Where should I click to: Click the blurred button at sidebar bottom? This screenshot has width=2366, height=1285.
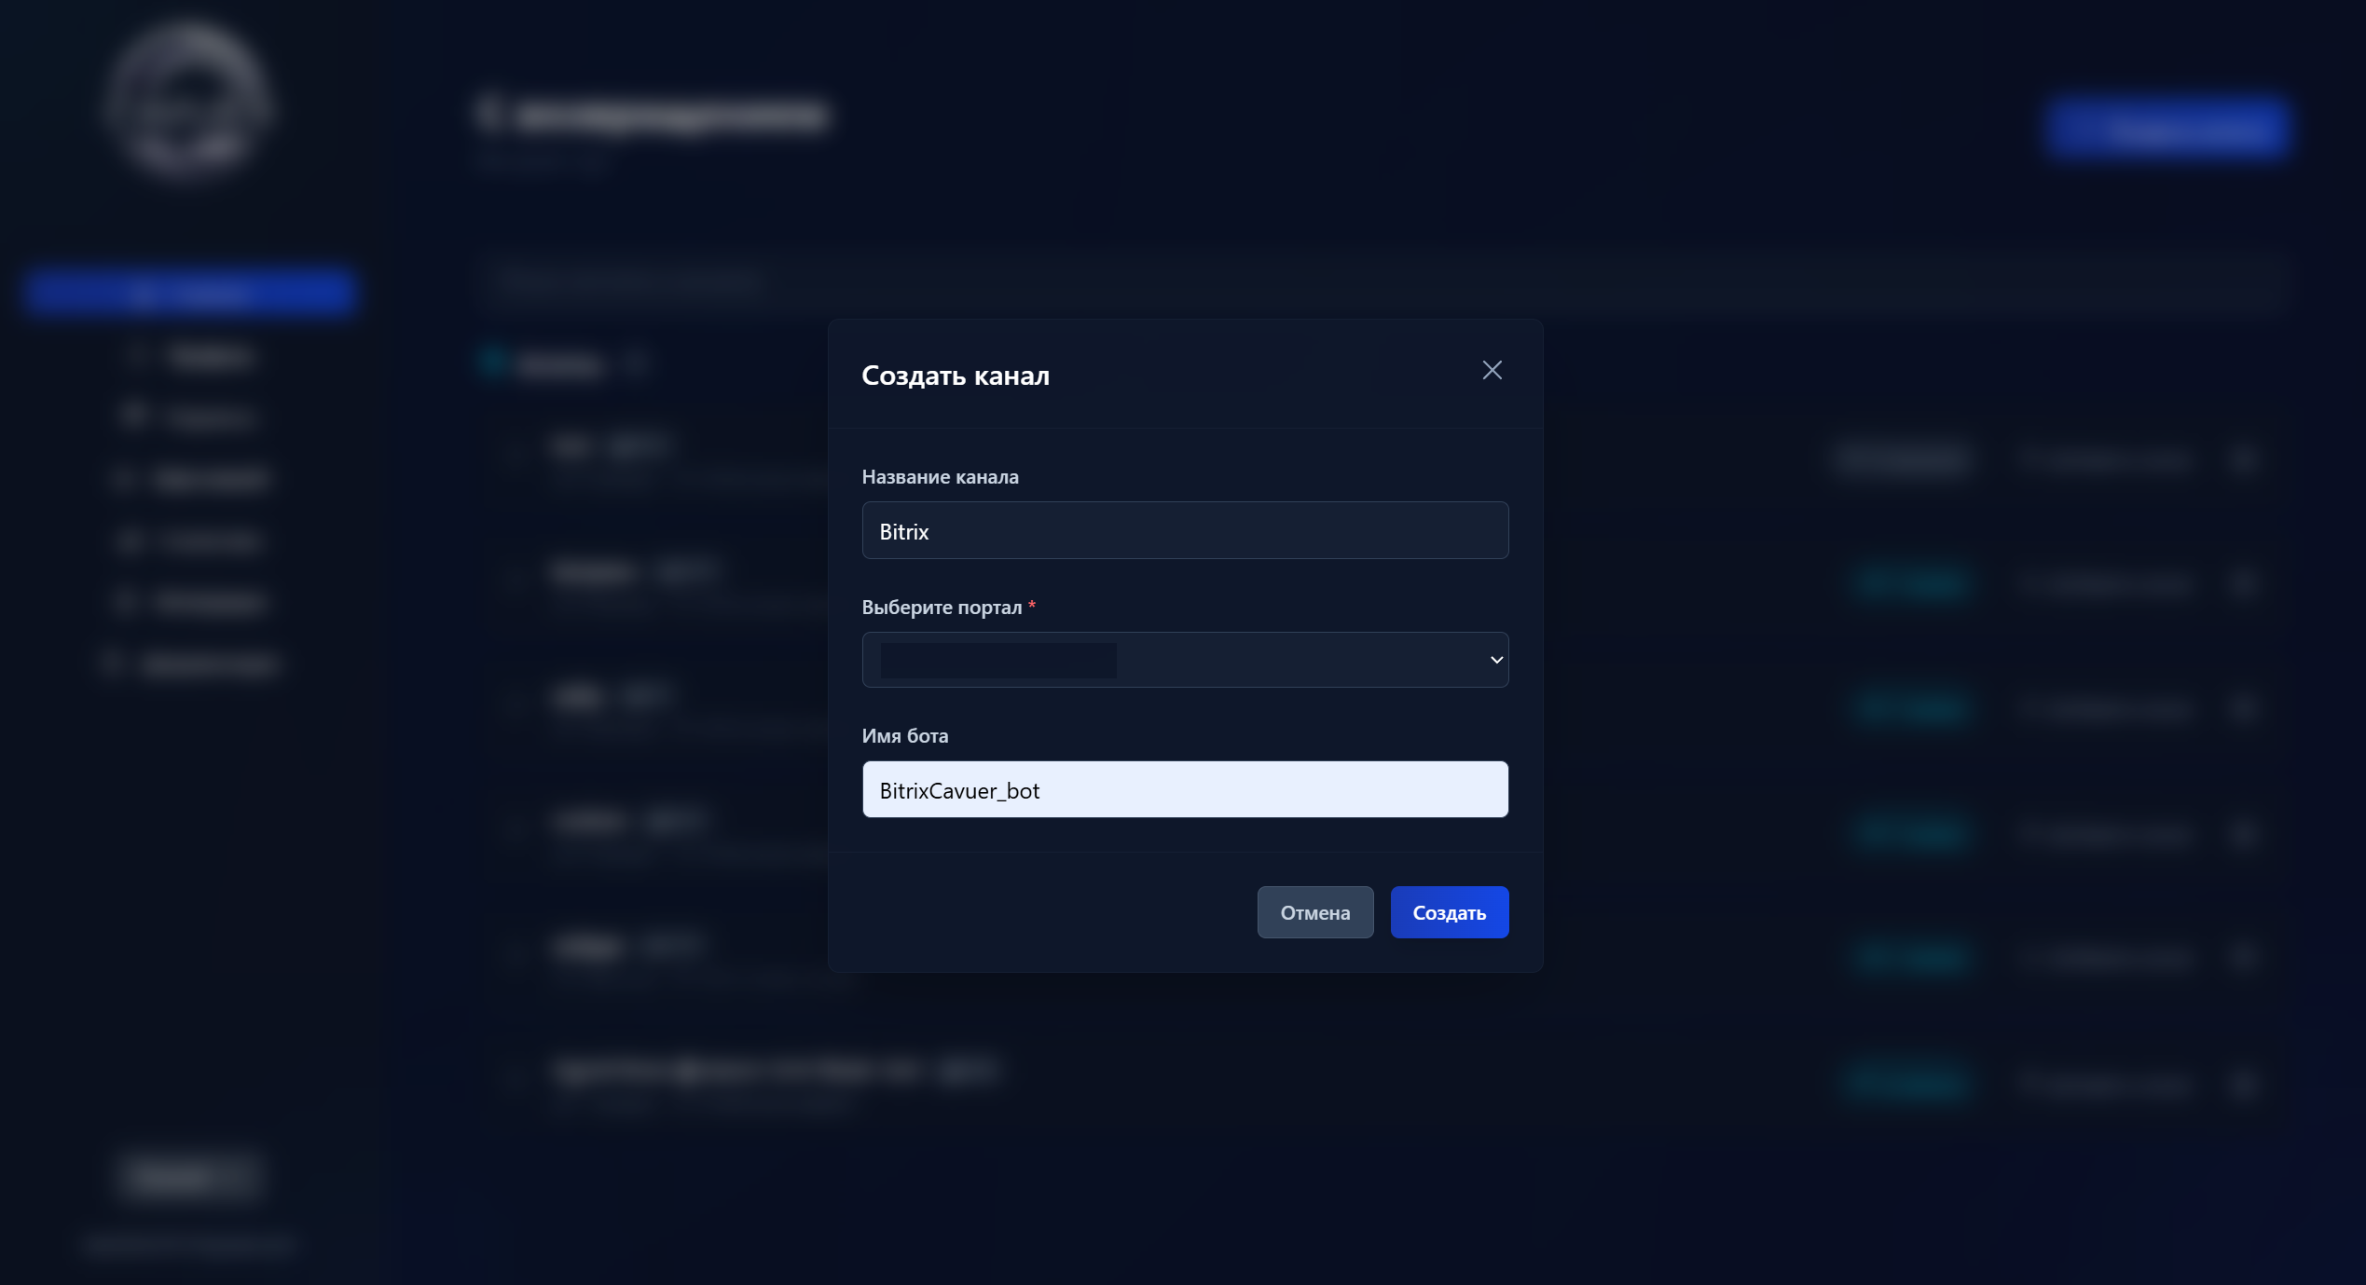(189, 1175)
